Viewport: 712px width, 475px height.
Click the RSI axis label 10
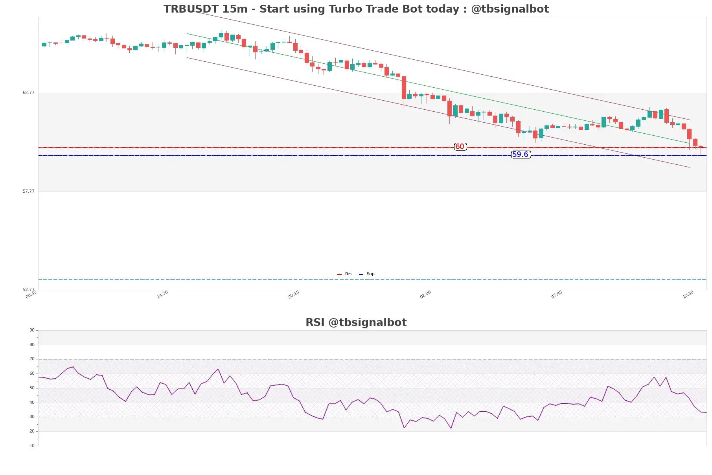click(32, 446)
